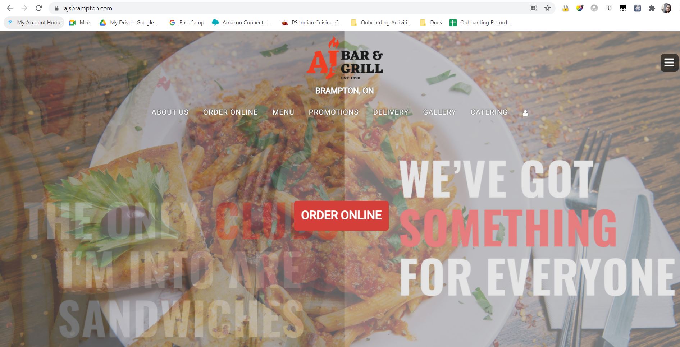The width and height of the screenshot is (680, 347).
Task: Open the Onboarding Activities bookmark folder
Action: [381, 23]
